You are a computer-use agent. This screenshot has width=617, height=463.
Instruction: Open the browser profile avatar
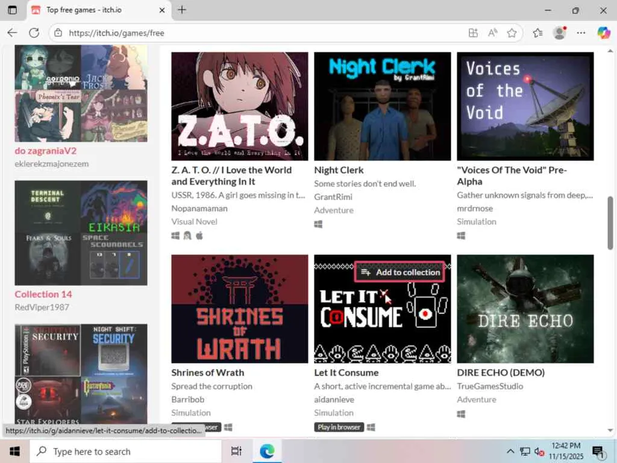click(559, 33)
